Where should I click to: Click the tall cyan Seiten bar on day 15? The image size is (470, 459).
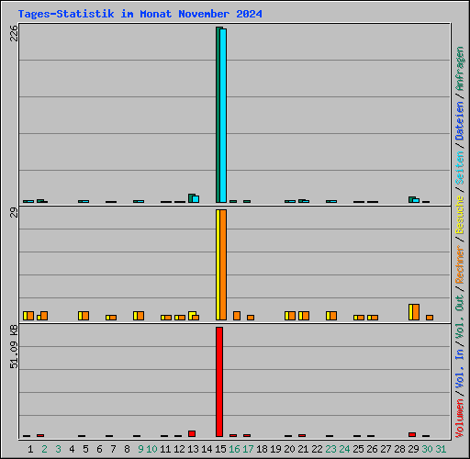(x=223, y=116)
